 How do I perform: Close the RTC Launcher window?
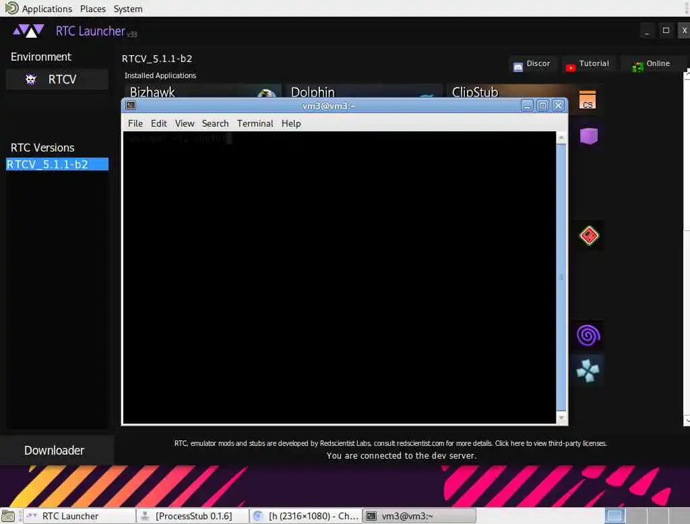point(685,31)
